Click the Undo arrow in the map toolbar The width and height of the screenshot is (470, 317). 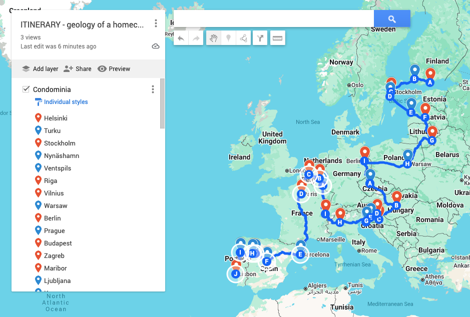coord(181,38)
